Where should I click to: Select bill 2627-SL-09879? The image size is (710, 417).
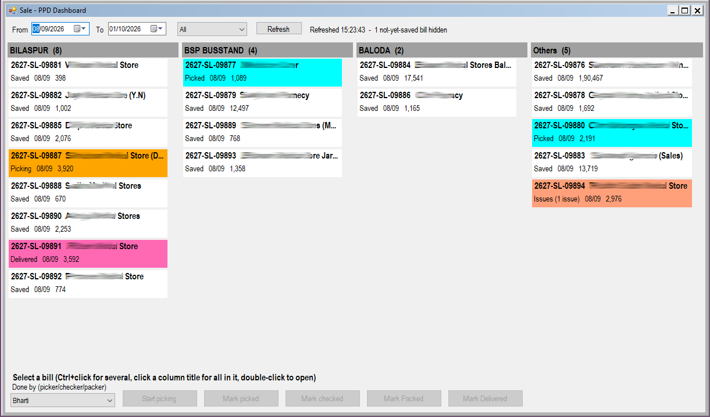(262, 102)
